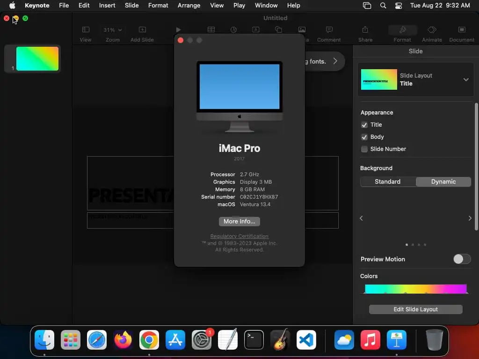Uncheck the Body appearance checkbox
Image resolution: width=479 pixels, height=359 pixels.
pos(364,137)
